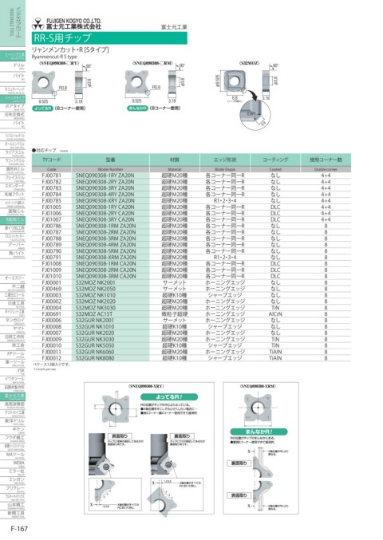This screenshot has width=383, height=540.
Task: Select the YSK maker tab
Action: tap(13, 371)
